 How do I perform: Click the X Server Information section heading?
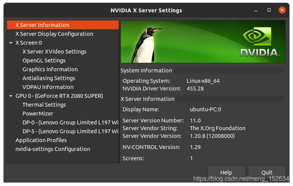pyautogui.click(x=147, y=99)
